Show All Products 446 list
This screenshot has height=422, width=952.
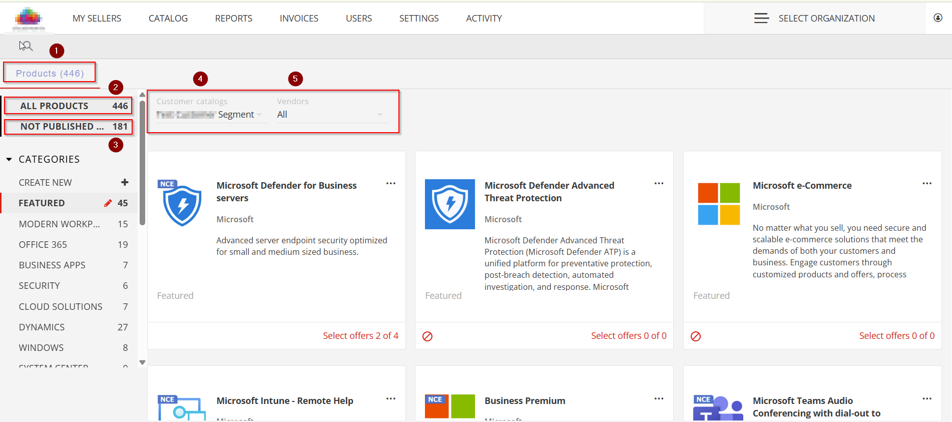tap(69, 106)
